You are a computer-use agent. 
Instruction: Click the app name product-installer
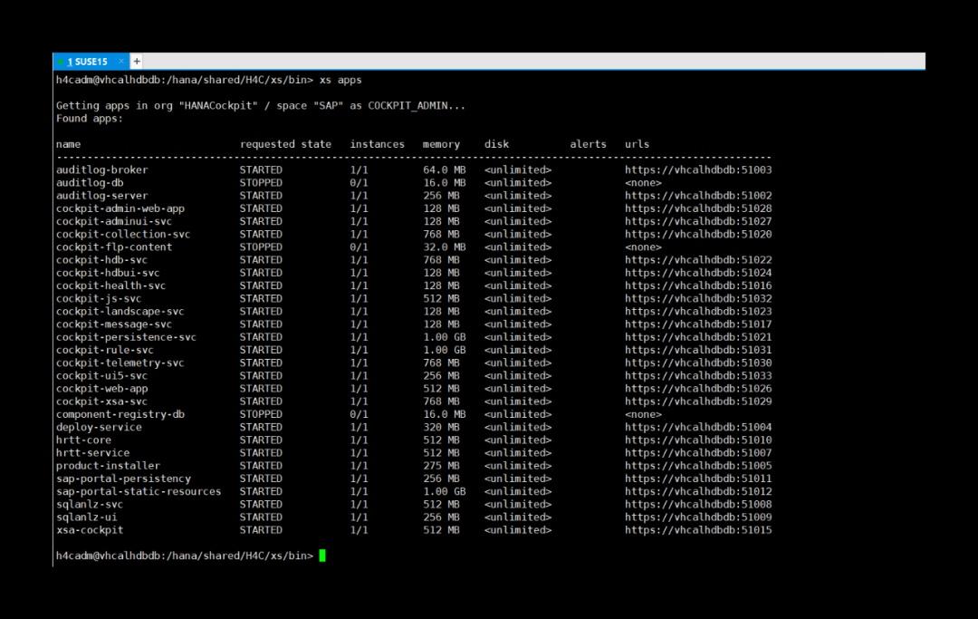[108, 466]
